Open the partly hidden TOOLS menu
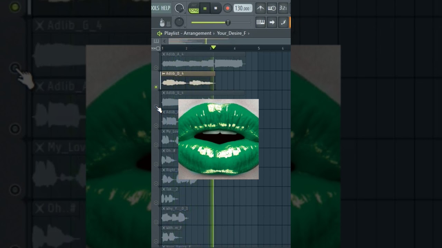The image size is (442, 248). (155, 8)
